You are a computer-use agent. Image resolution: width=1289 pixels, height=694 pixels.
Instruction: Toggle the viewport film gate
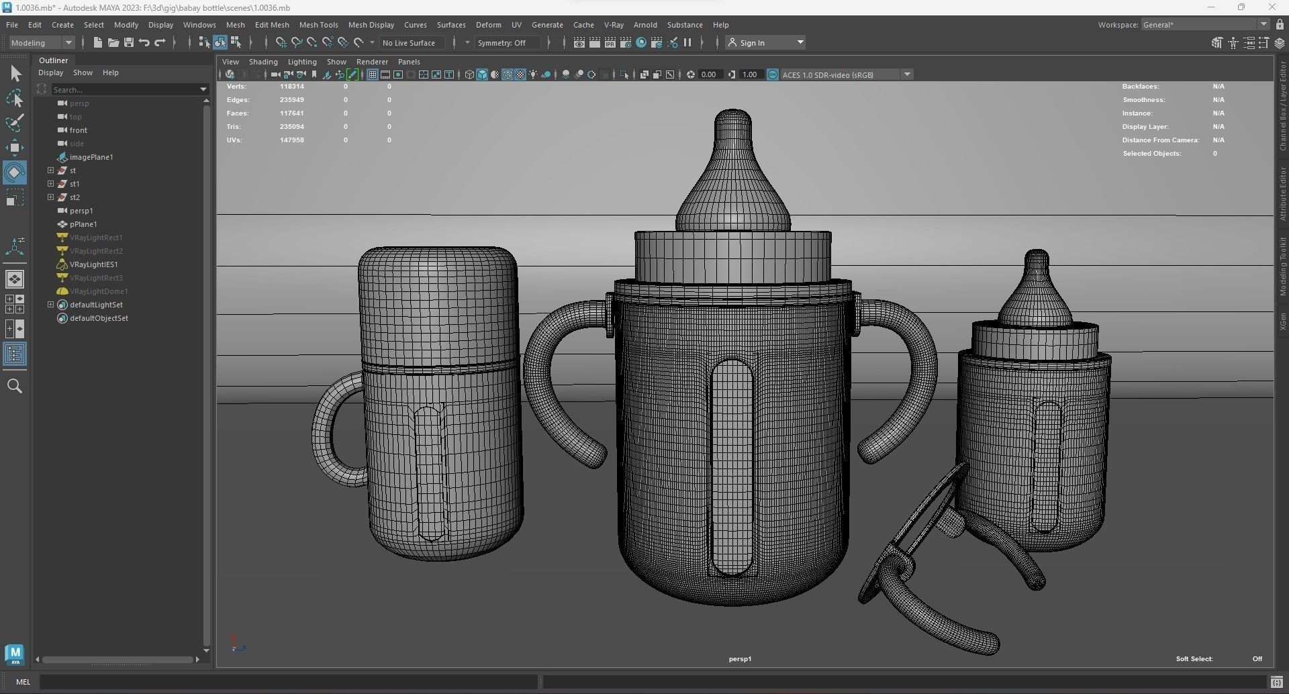point(385,75)
